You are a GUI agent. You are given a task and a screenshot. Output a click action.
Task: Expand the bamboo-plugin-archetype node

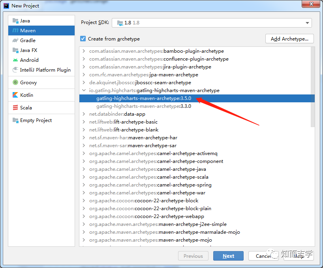point(84,51)
